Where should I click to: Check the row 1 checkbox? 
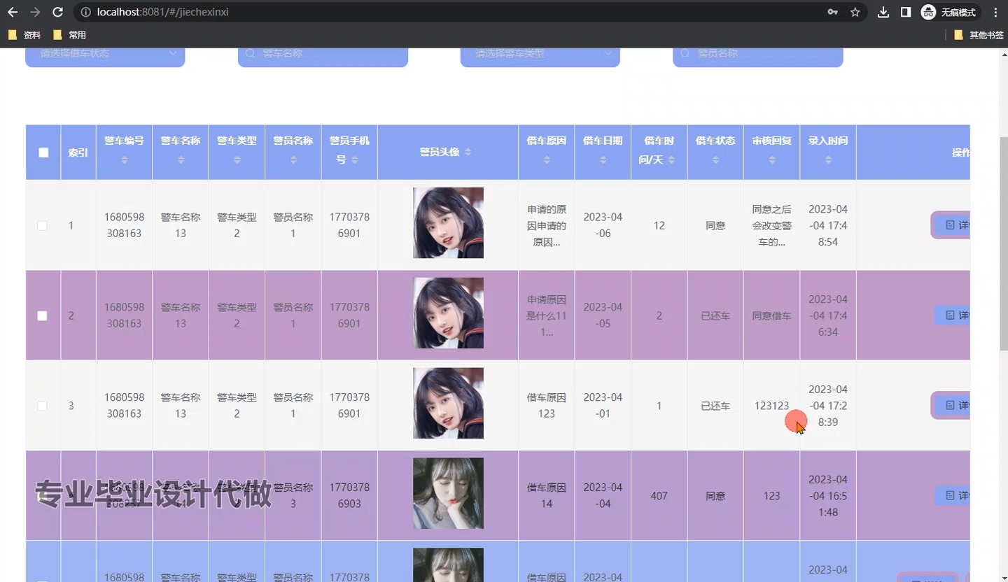pyautogui.click(x=42, y=226)
